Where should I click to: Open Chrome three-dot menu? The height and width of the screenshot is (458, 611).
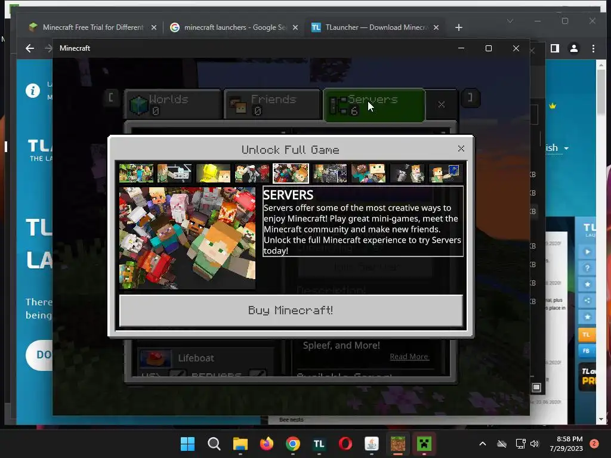tap(593, 48)
